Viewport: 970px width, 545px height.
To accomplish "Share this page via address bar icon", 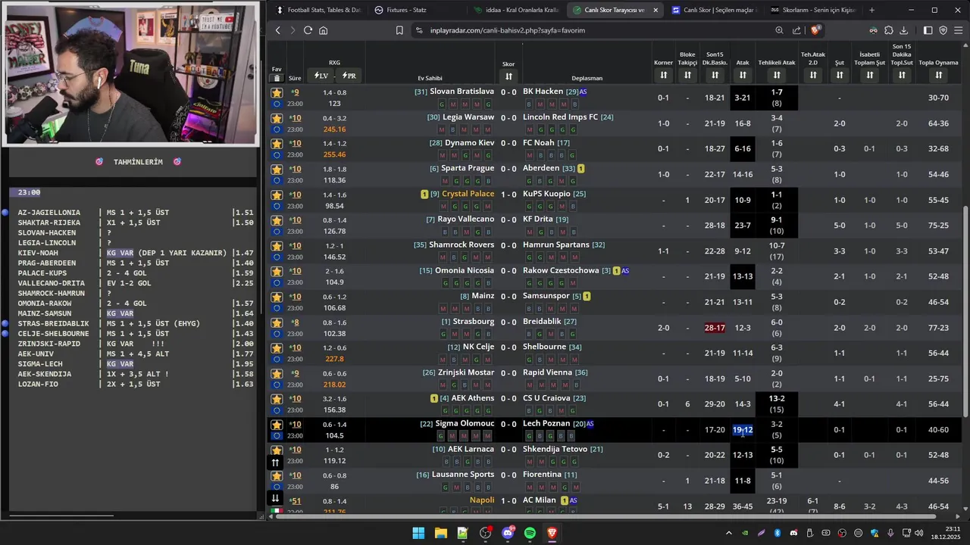I will pyautogui.click(x=796, y=30).
